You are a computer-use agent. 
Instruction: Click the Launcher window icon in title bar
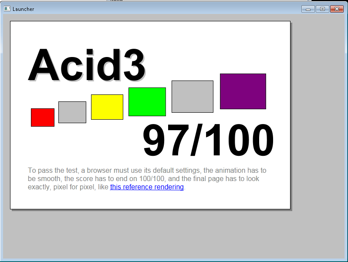pos(7,9)
